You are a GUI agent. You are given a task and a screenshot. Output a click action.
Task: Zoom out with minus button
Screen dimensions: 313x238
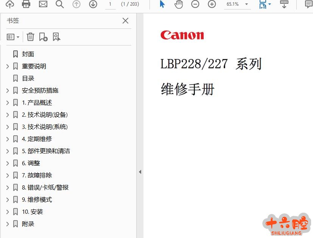point(195,4)
